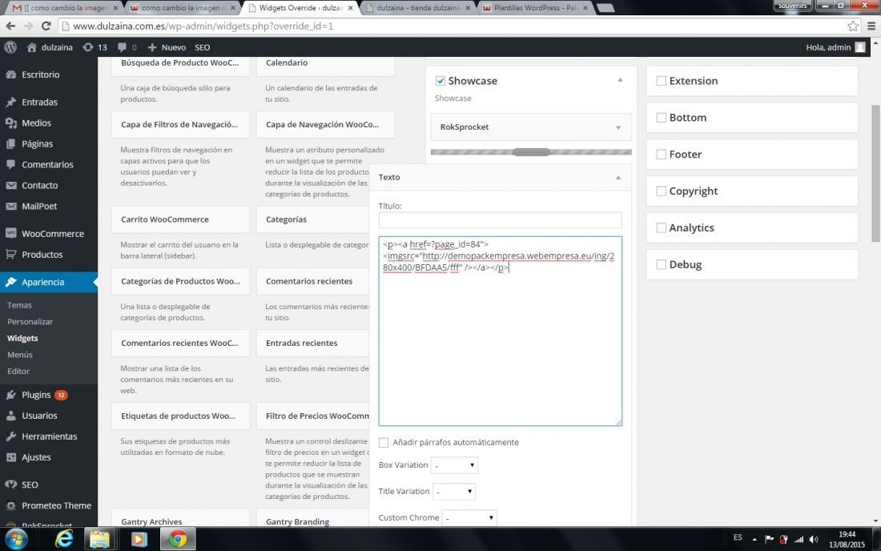881x551 pixels.
Task: Click the SEO admin bar link
Action: tap(203, 47)
